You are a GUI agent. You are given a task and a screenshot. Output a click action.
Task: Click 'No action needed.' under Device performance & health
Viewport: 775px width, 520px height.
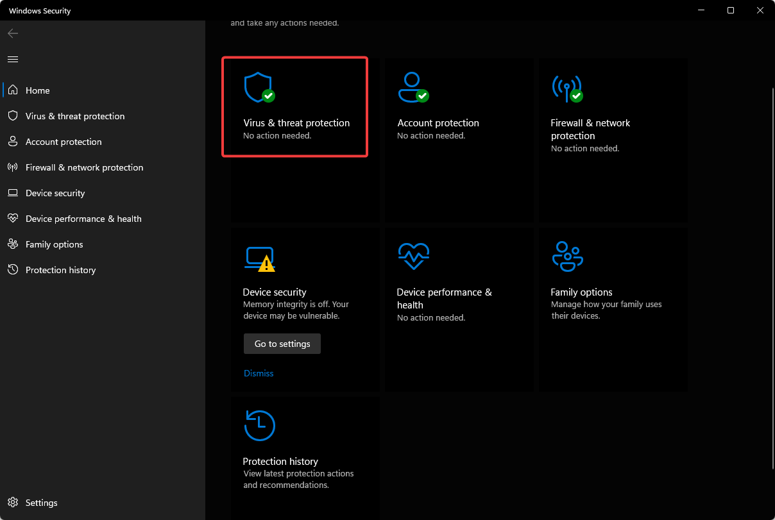pyautogui.click(x=431, y=318)
